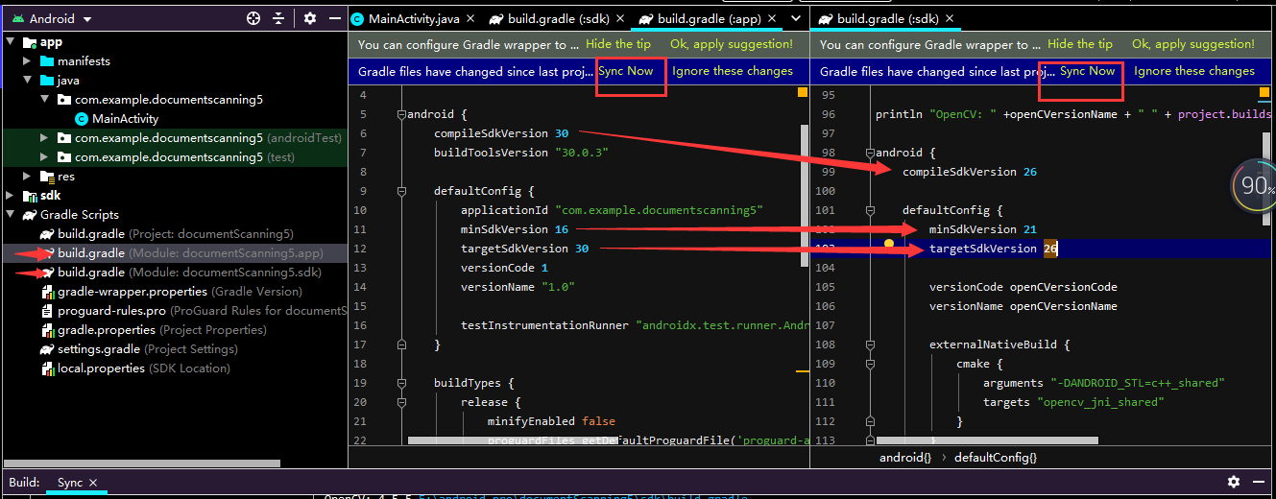Fold the defaultConfig block at line 9

[x=401, y=191]
